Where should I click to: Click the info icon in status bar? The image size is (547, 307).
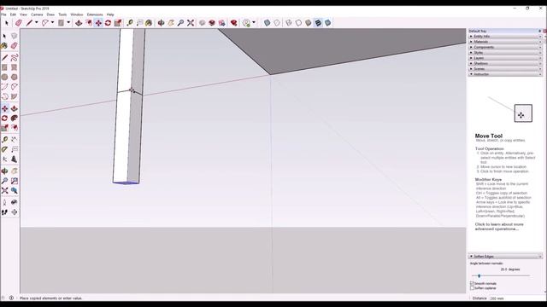pyautogui.click(x=11, y=298)
